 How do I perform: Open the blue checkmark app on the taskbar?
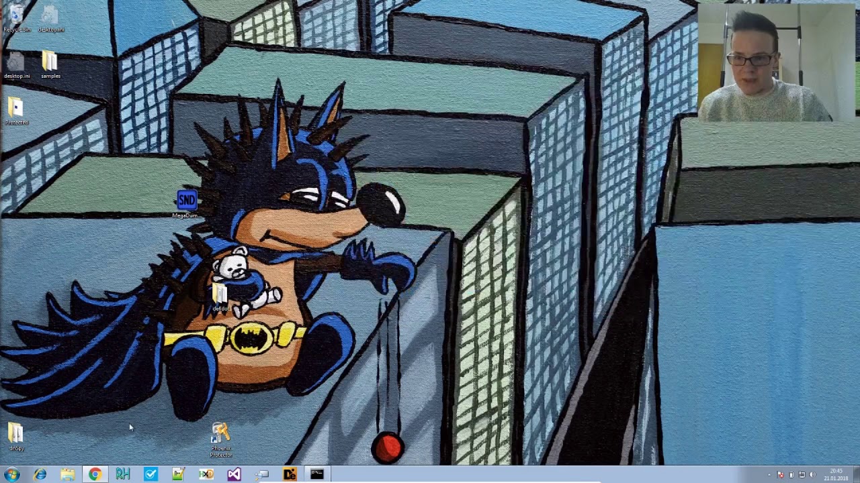point(150,474)
